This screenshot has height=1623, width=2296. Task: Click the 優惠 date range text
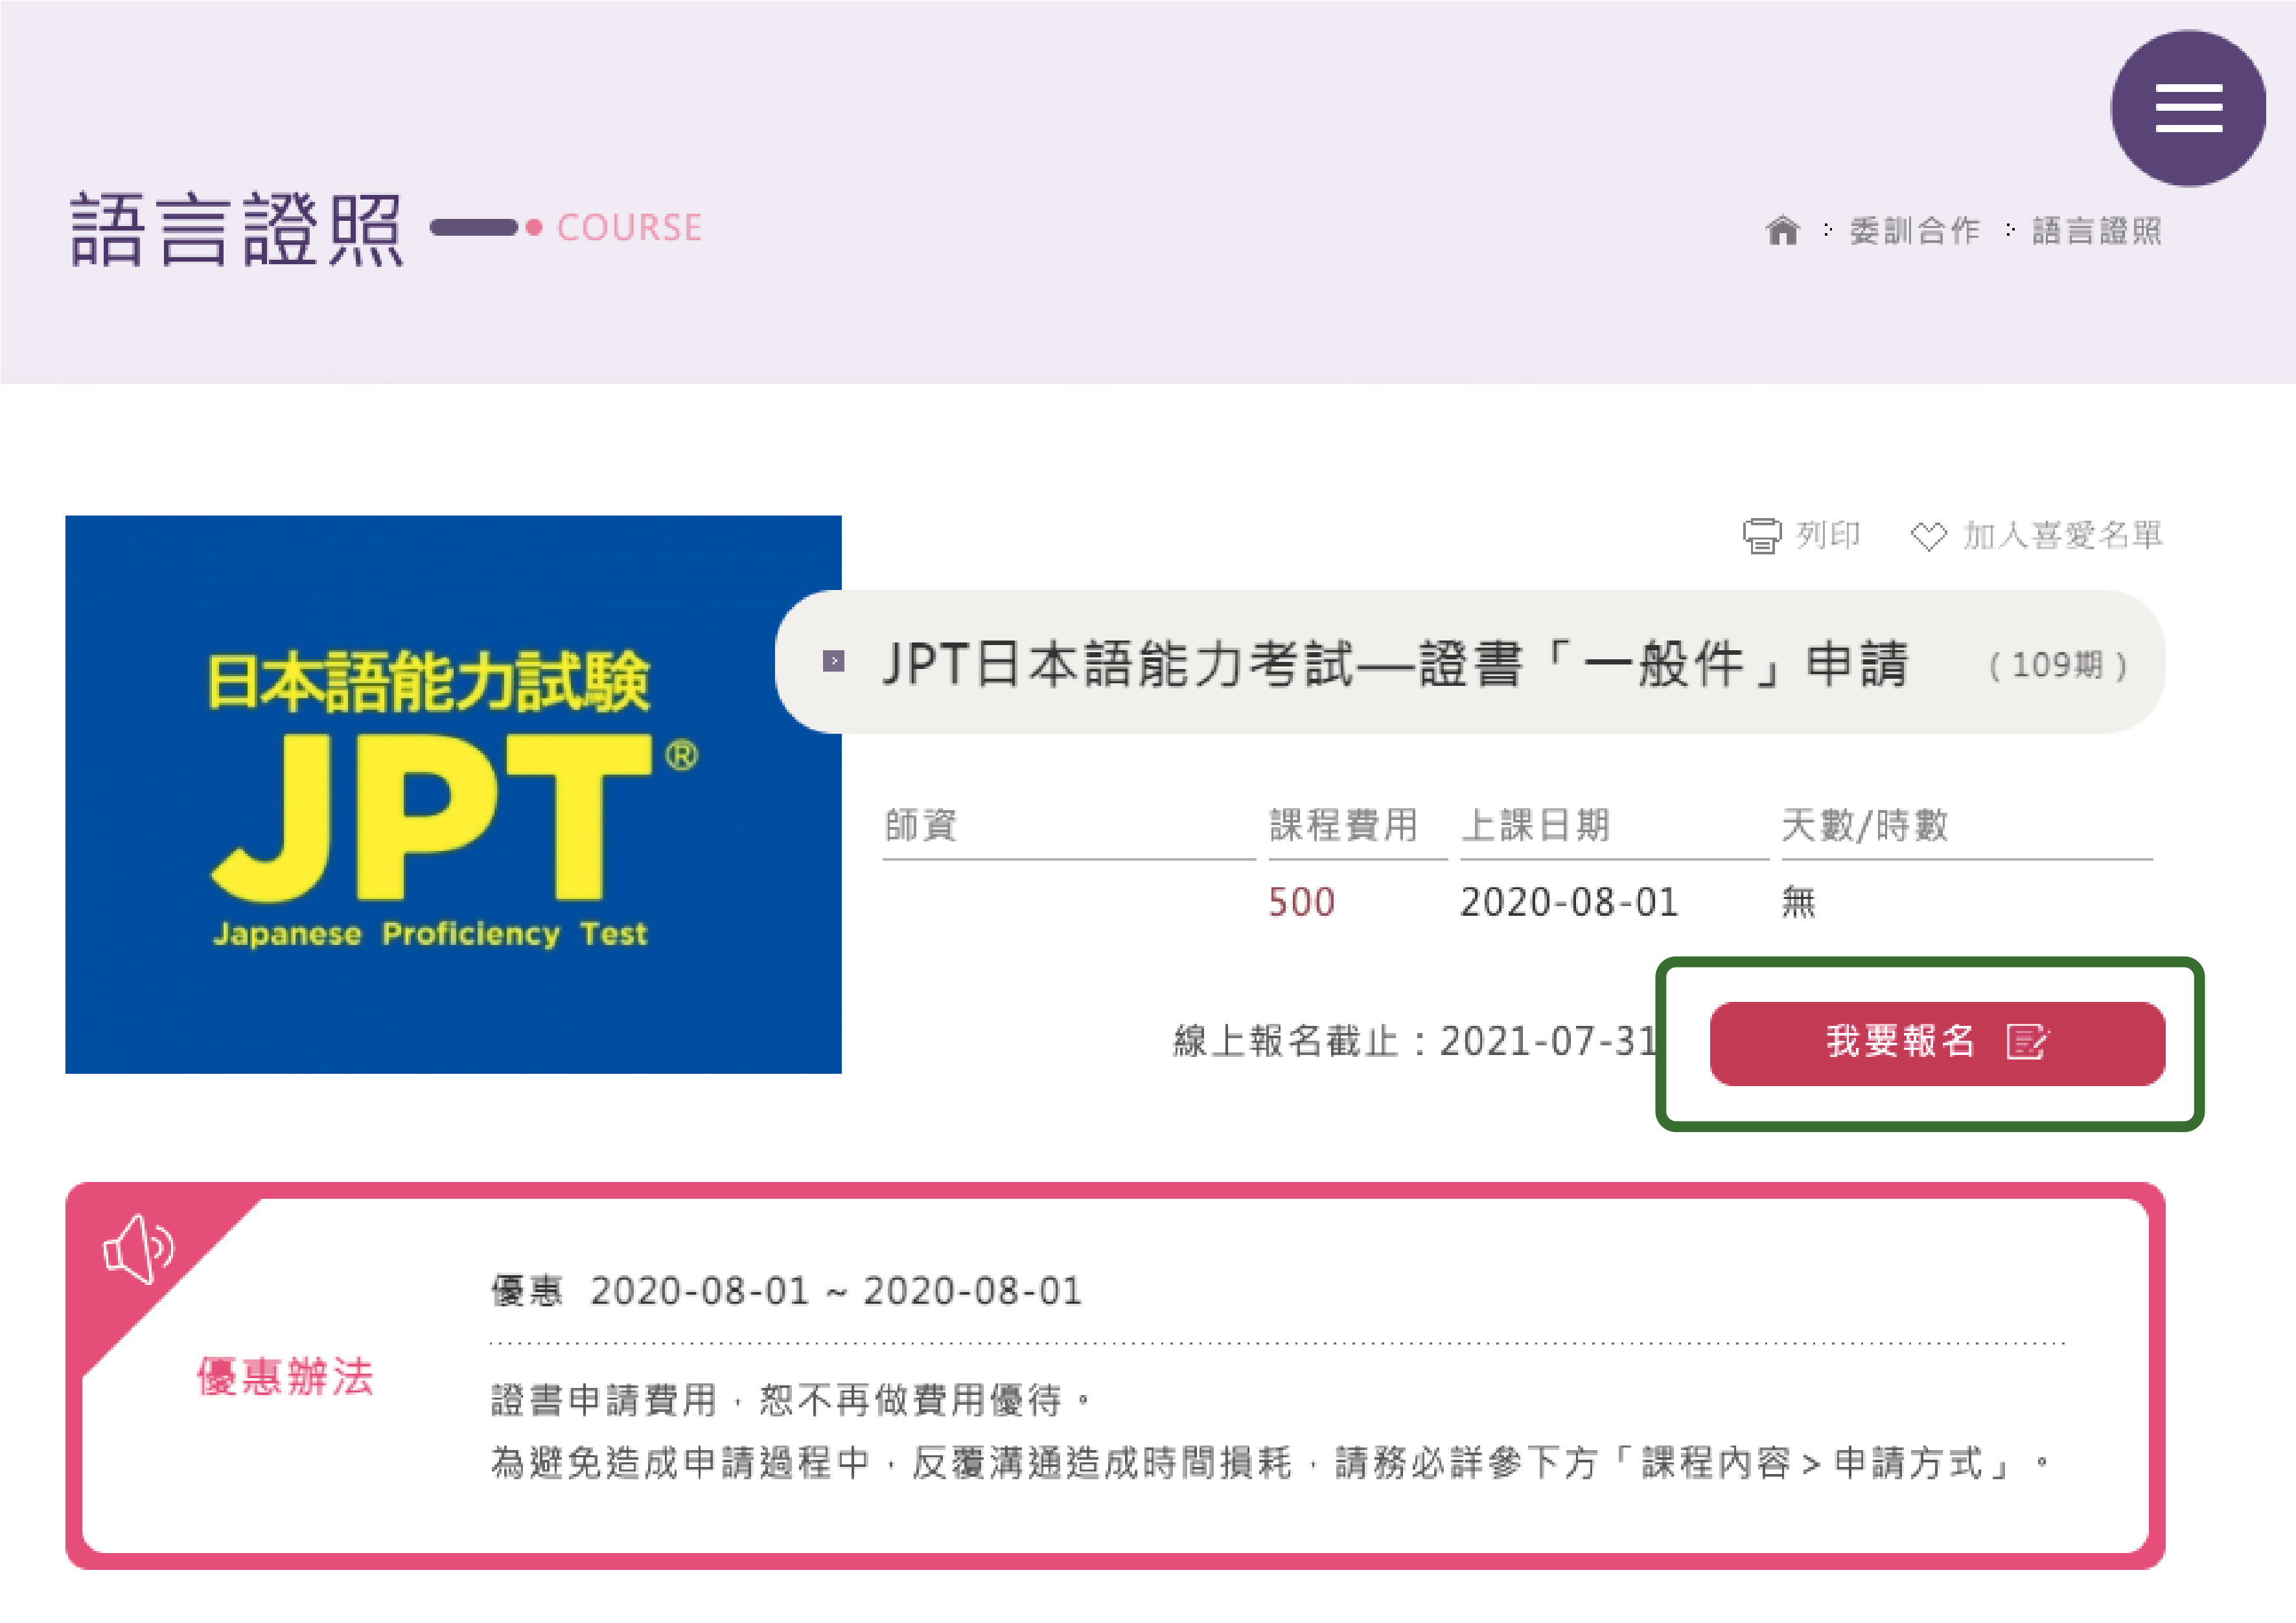pyautogui.click(x=786, y=1291)
